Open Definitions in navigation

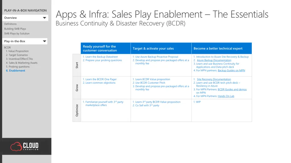(x=11, y=24)
